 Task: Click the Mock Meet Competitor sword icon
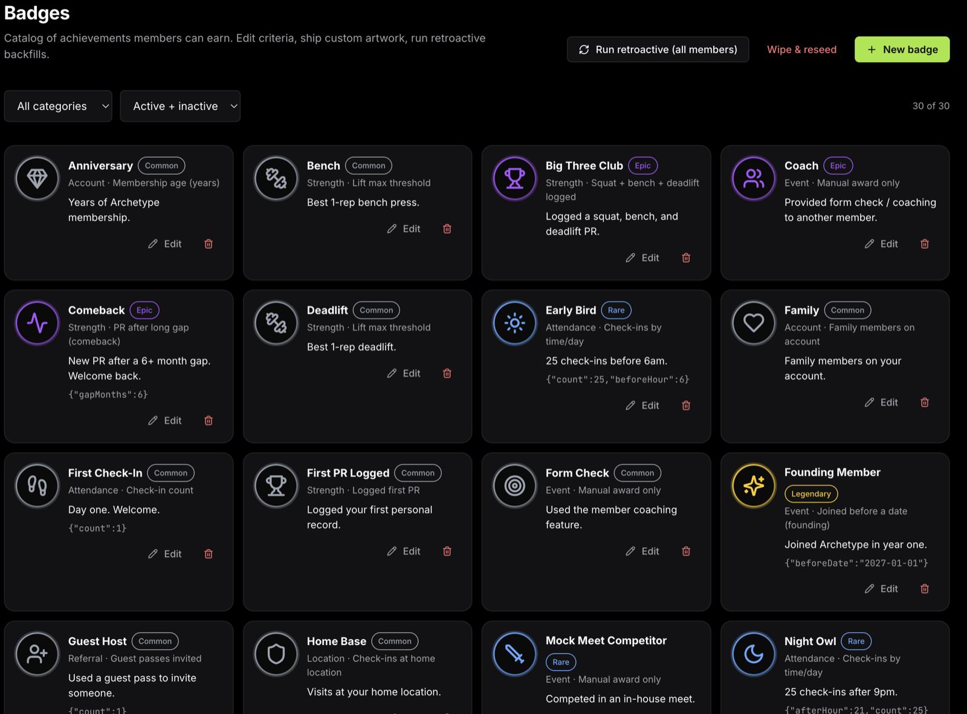515,654
